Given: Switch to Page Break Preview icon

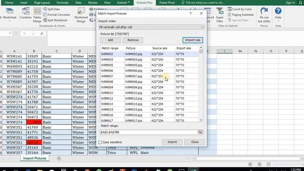Looking at the screenshot, I should coord(268,164).
